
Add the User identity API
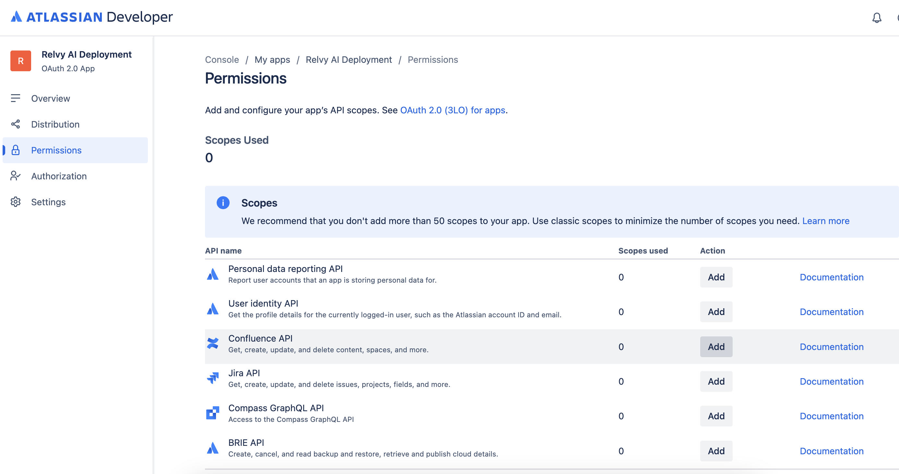(x=716, y=312)
